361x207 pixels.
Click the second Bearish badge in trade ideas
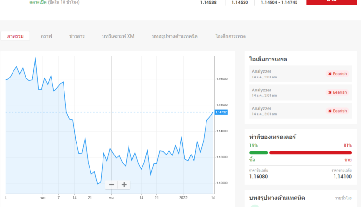click(337, 92)
